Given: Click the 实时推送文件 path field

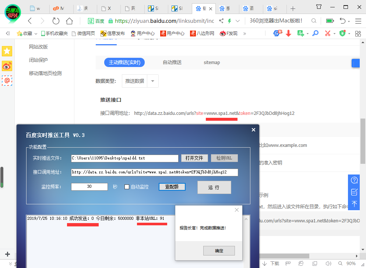Looking at the screenshot, I should [125, 158].
